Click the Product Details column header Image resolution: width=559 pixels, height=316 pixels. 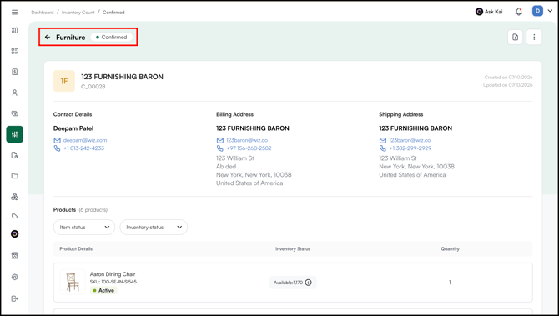76,249
